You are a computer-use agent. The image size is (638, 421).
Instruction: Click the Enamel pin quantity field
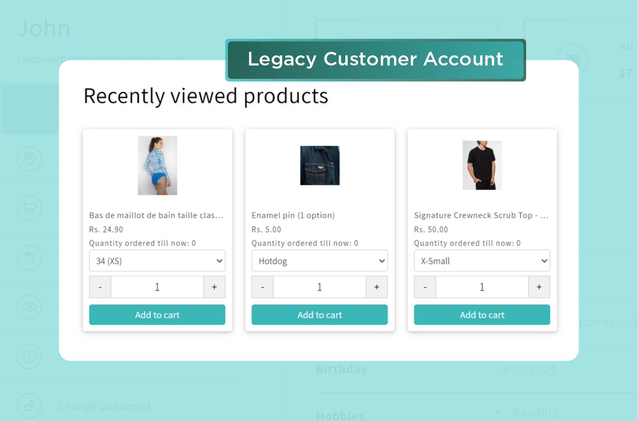pyautogui.click(x=320, y=287)
